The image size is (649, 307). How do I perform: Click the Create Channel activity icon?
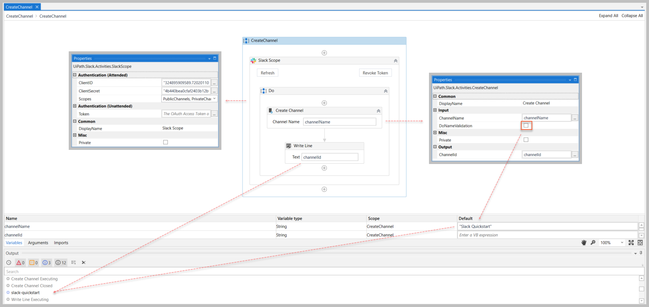pos(271,111)
